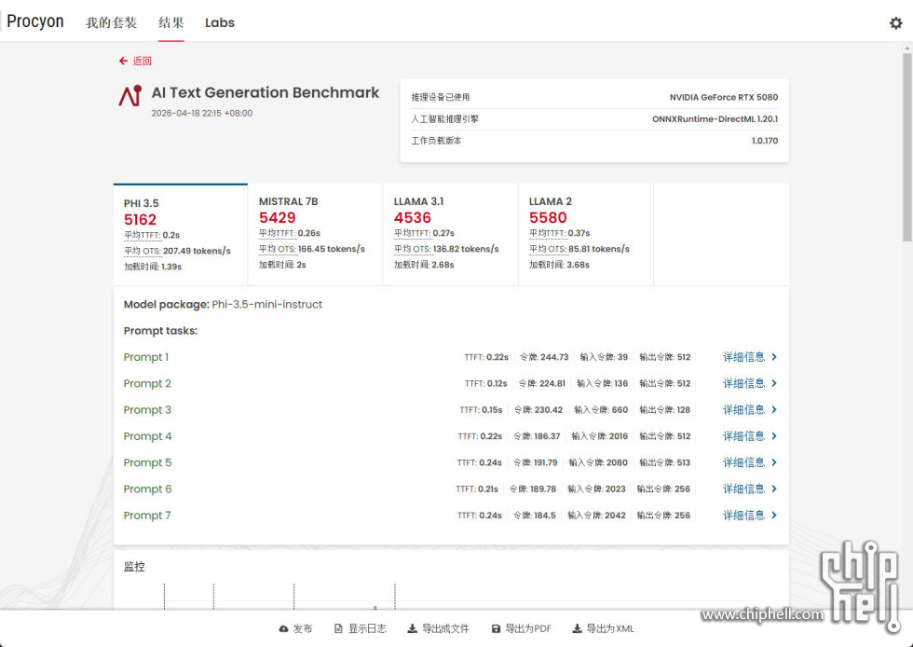
Task: Click the publish cloud icon
Action: click(283, 628)
